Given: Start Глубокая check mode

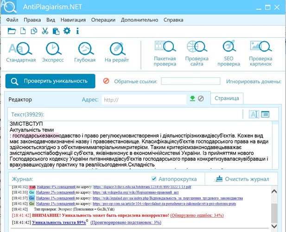Looking at the screenshot, I should pyautogui.click(x=85, y=52).
